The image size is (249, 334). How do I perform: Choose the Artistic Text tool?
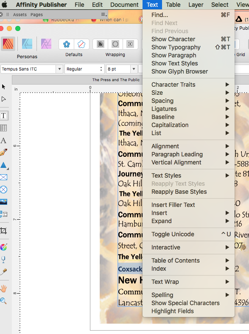[3, 140]
